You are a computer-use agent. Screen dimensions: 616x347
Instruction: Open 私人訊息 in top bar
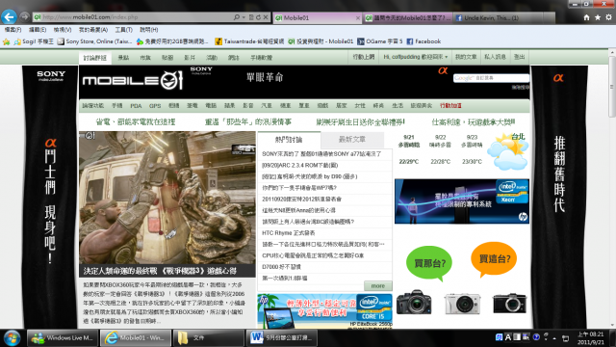coord(495,57)
